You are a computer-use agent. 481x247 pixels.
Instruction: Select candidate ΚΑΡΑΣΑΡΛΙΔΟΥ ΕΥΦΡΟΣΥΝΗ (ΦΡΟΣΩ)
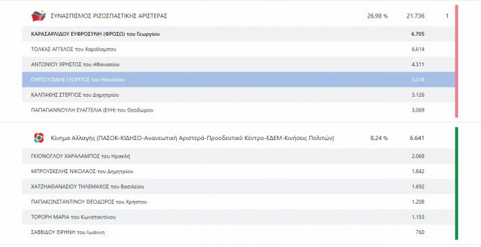96,34
